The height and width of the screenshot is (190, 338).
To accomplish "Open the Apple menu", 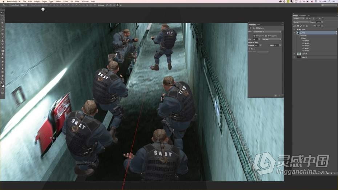I will point(3,1).
